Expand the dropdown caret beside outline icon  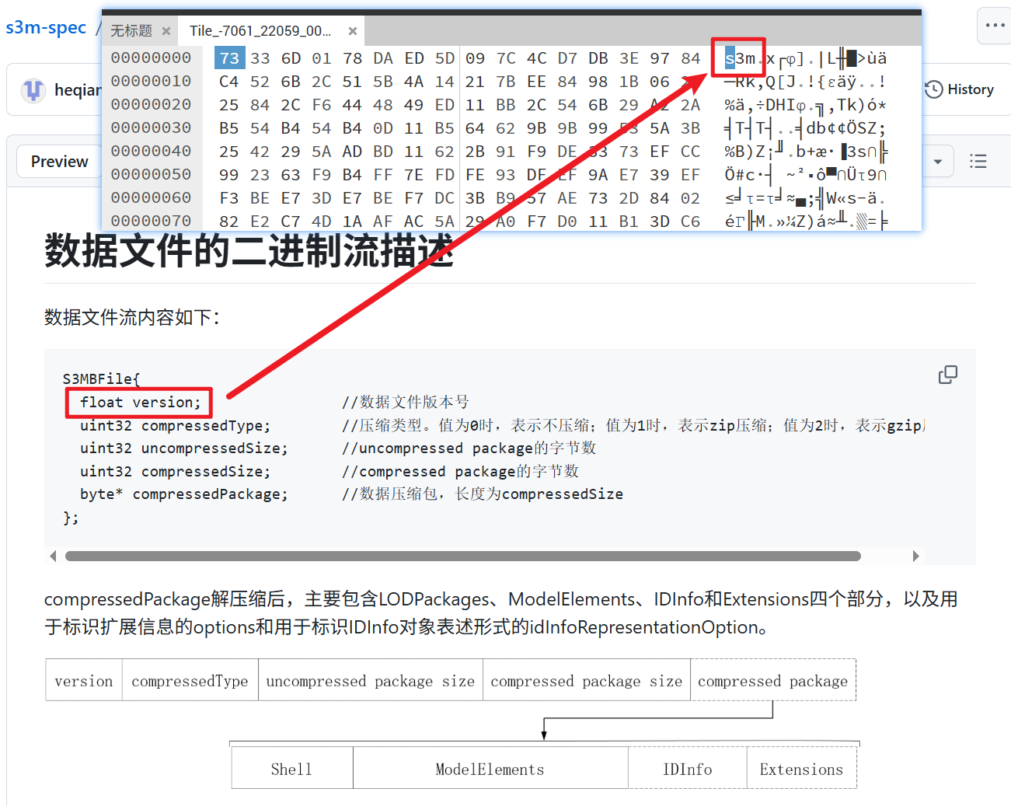(x=938, y=162)
